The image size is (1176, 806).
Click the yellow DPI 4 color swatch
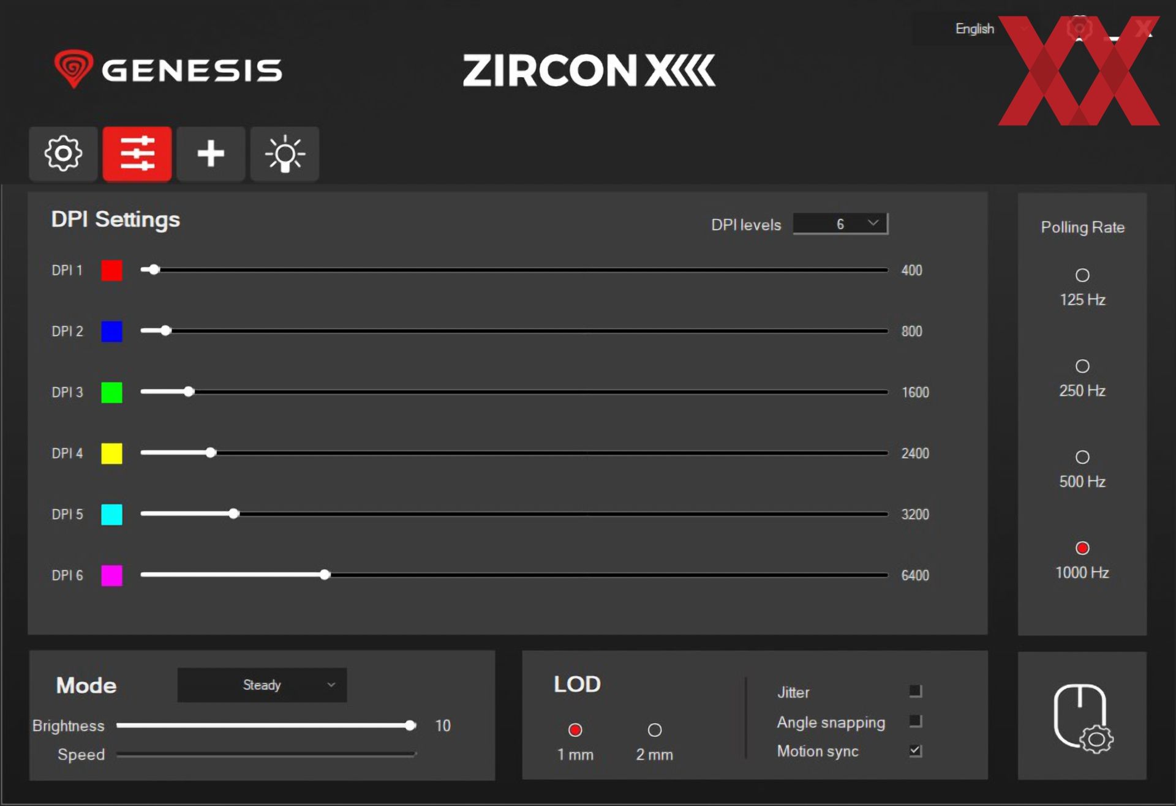(111, 453)
